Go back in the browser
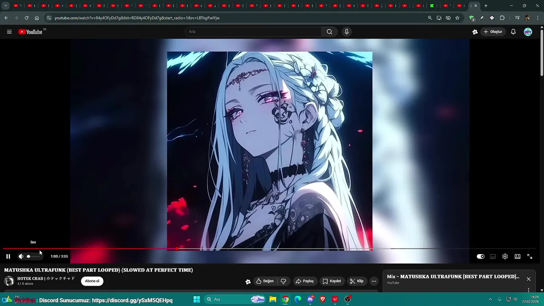 6,18
